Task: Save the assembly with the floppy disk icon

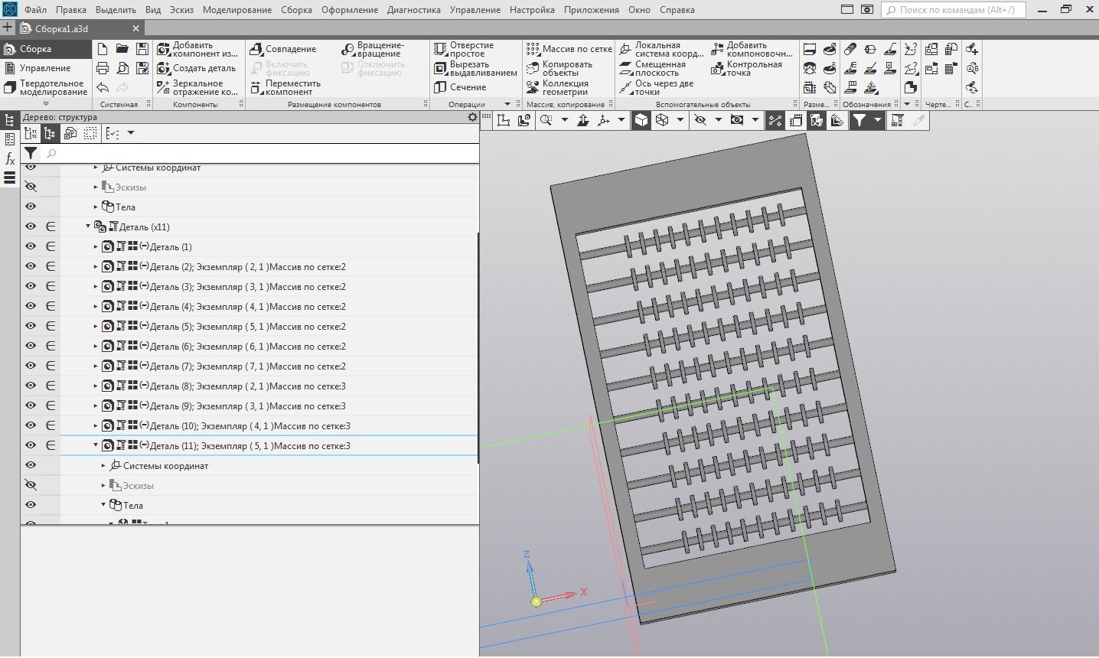Action: click(142, 49)
